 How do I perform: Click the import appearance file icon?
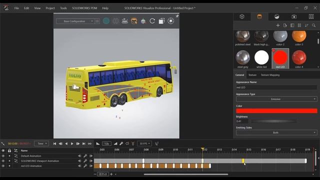[x=285, y=25]
